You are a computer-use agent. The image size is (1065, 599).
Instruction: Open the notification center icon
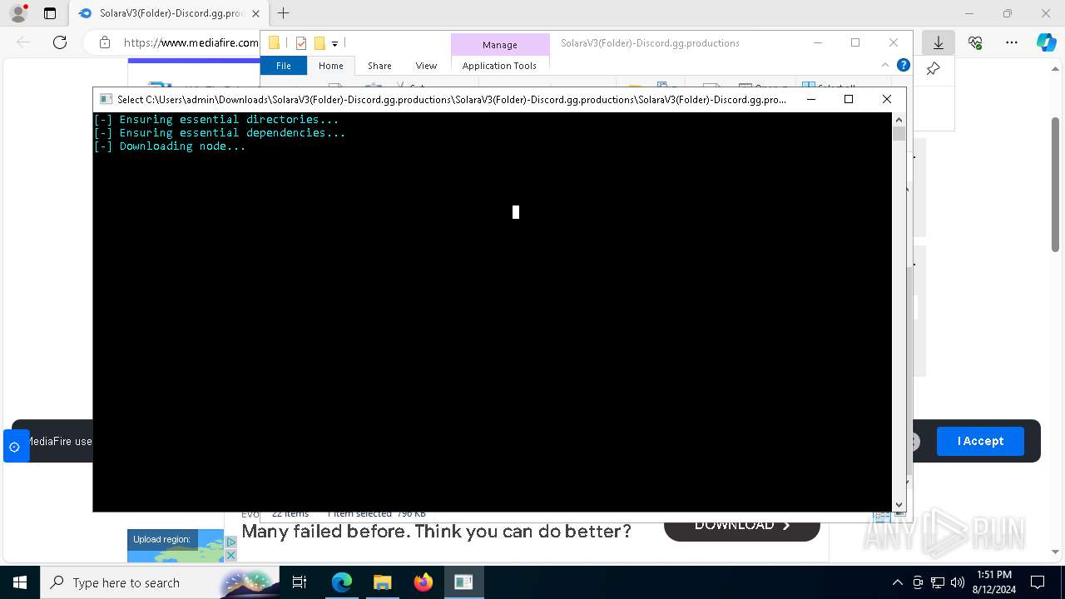(x=1038, y=582)
